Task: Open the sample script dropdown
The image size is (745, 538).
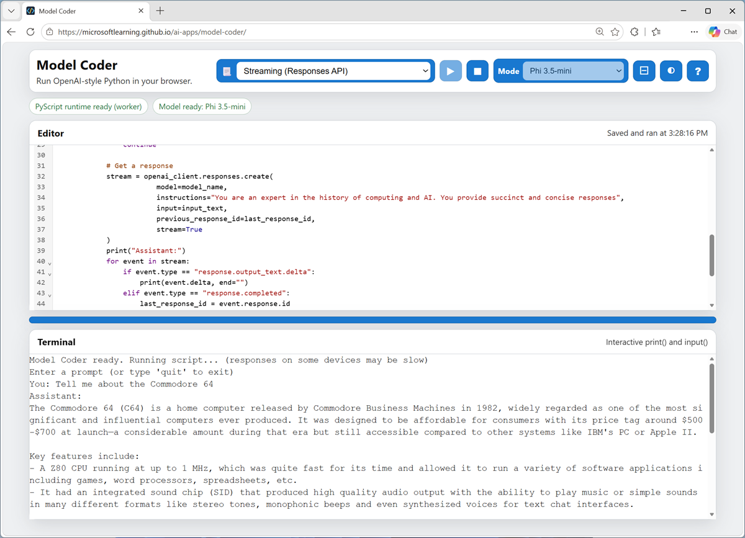Action: [x=334, y=71]
